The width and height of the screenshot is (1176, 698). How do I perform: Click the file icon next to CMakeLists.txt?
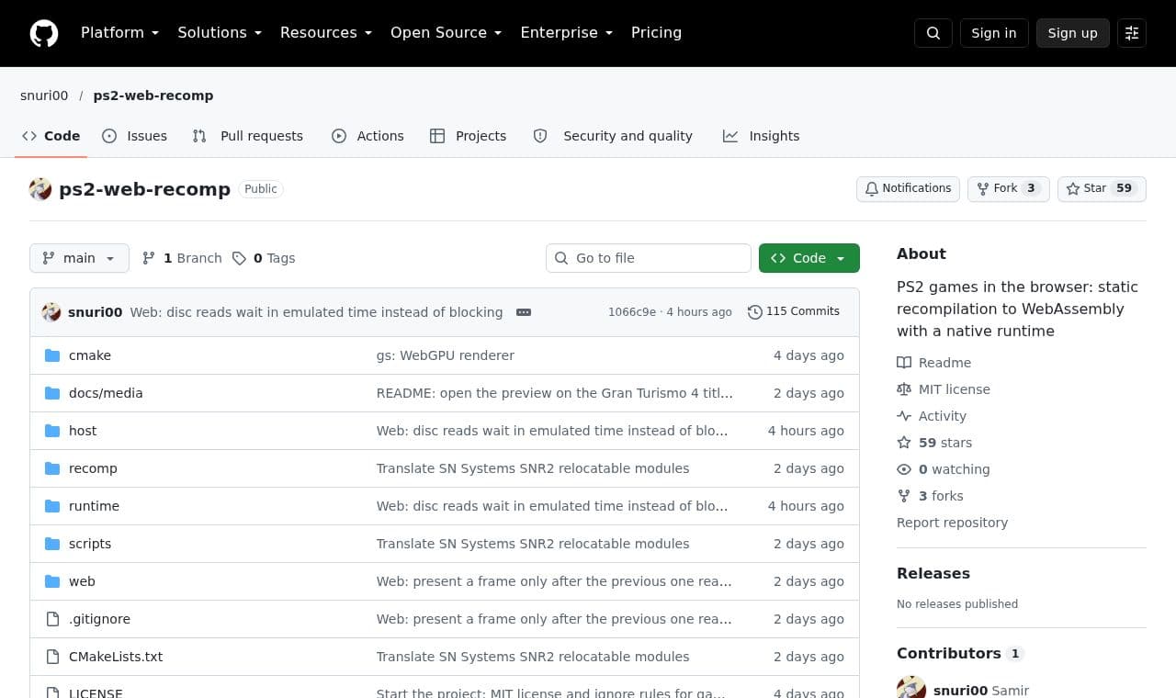pos(52,657)
